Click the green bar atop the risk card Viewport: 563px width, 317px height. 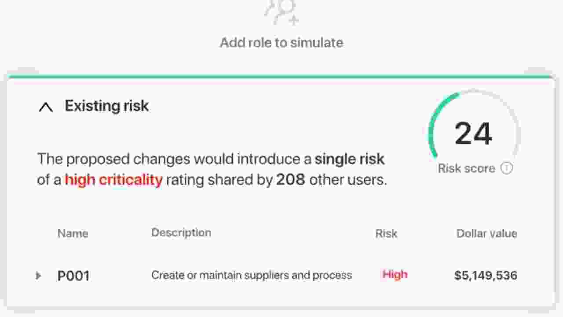tap(281, 77)
